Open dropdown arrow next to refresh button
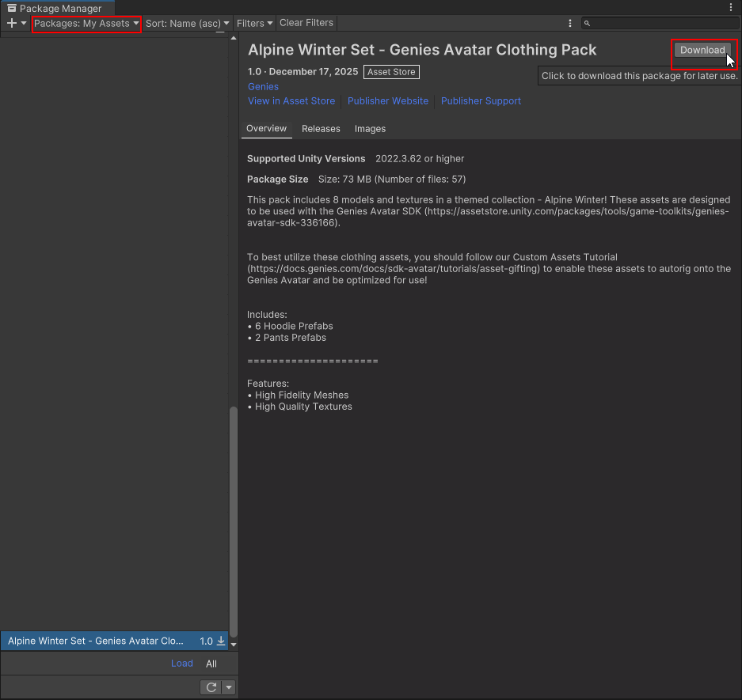This screenshot has width=742, height=700. pyautogui.click(x=229, y=687)
